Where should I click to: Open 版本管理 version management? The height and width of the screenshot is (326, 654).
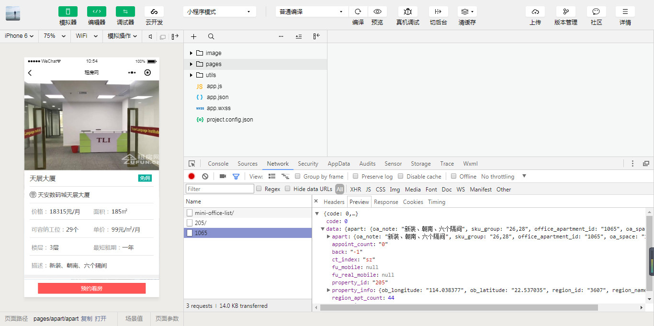[566, 11]
